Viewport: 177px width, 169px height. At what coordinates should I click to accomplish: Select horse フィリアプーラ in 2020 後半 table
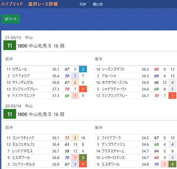coord(135,138)
